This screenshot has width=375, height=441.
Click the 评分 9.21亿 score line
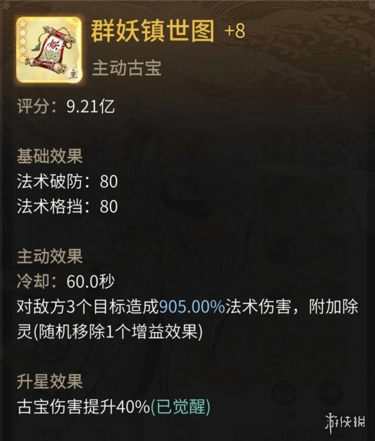click(x=66, y=107)
